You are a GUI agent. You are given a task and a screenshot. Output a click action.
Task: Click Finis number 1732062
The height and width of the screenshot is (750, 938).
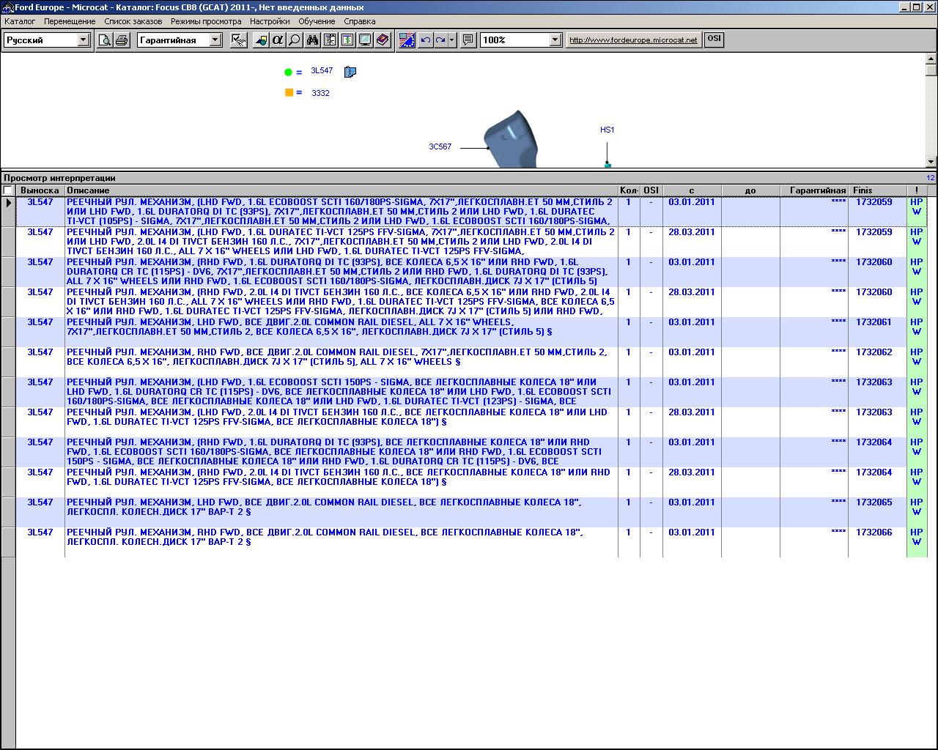[874, 352]
